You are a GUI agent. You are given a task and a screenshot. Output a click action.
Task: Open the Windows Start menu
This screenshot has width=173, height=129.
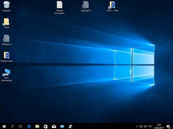click(x=4, y=126)
